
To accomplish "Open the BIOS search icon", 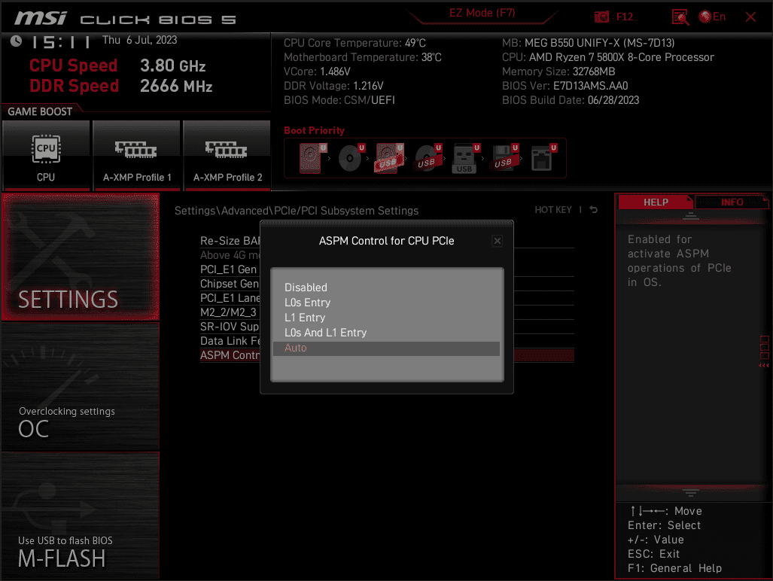I will 680,17.
